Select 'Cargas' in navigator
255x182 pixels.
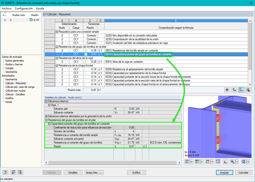9,68
